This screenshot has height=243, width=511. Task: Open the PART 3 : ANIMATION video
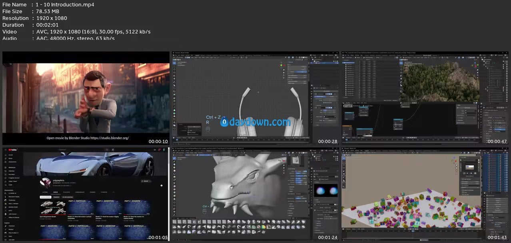click(109, 208)
